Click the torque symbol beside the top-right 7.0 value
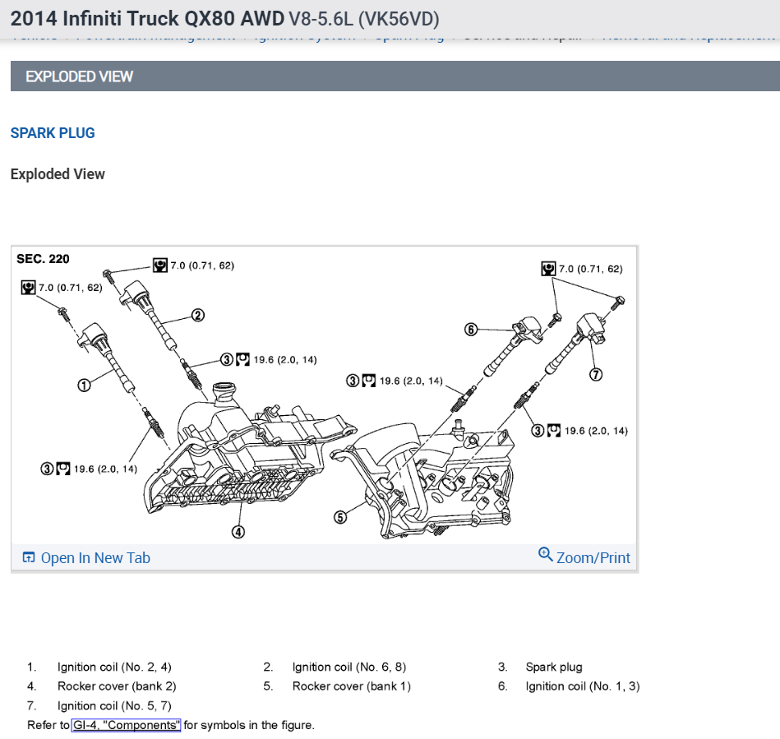 [547, 269]
